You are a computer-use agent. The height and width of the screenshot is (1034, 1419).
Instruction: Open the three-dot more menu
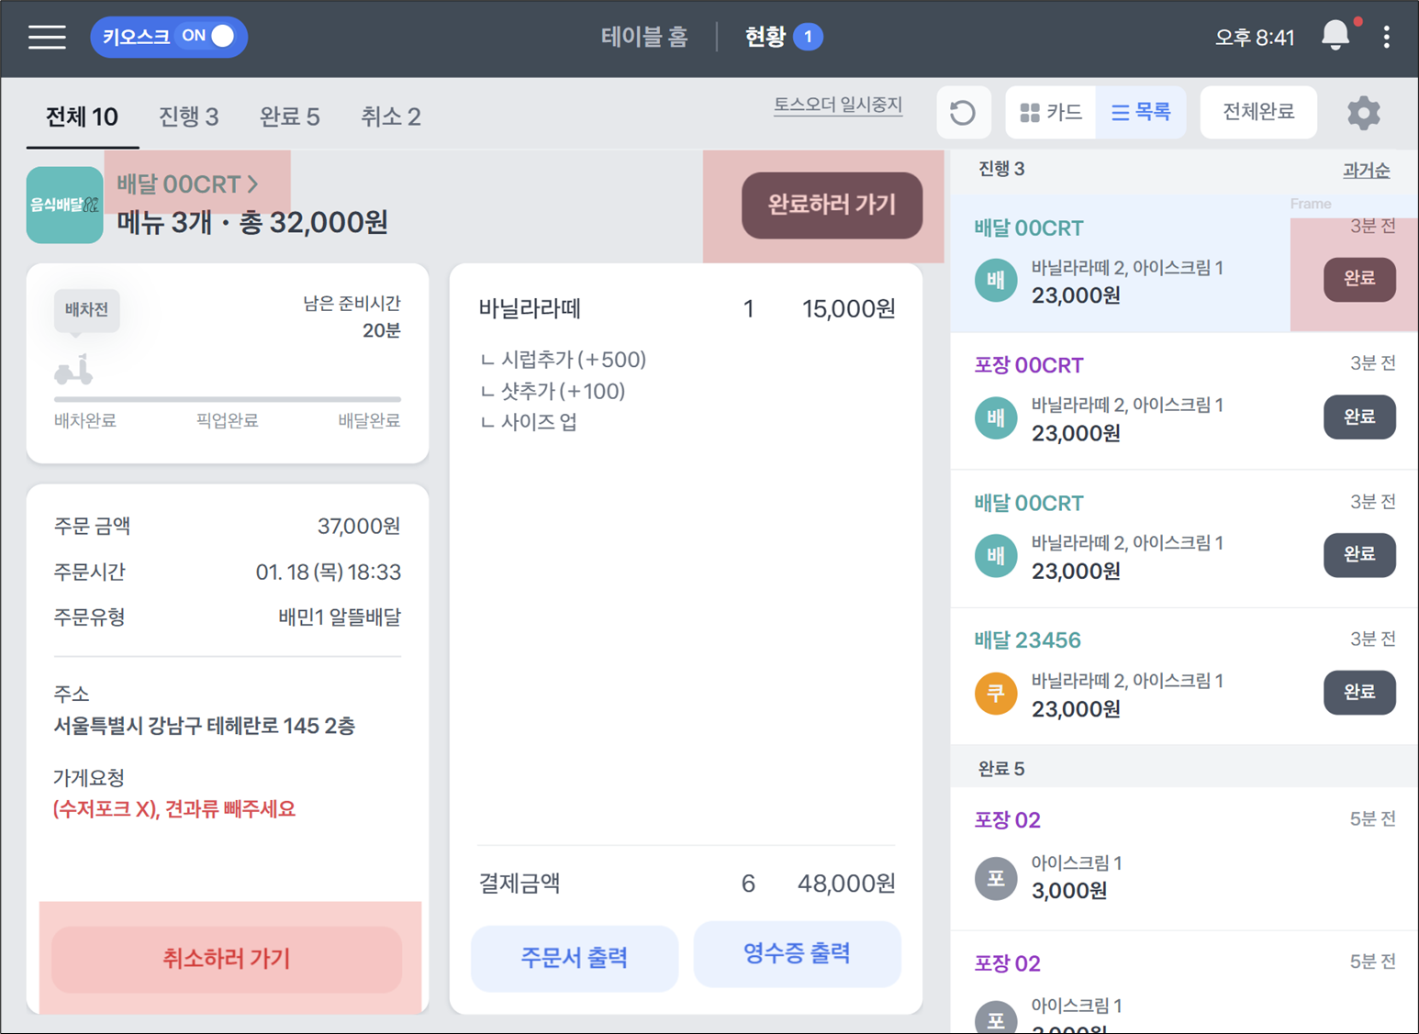point(1386,37)
